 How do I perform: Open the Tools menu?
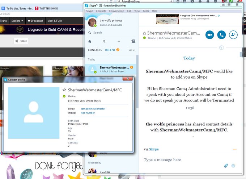click(146, 11)
